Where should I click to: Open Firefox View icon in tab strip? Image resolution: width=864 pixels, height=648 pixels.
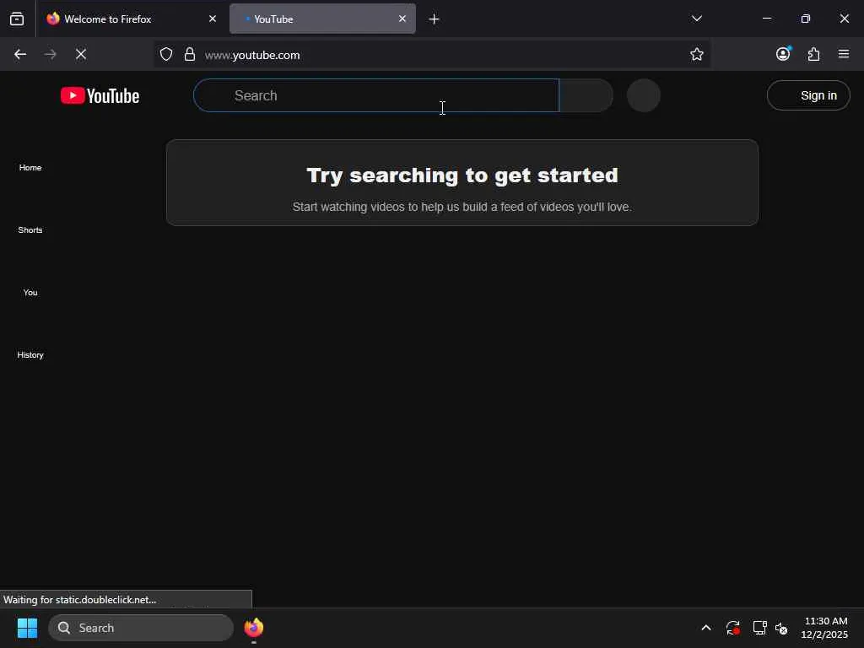pyautogui.click(x=17, y=19)
